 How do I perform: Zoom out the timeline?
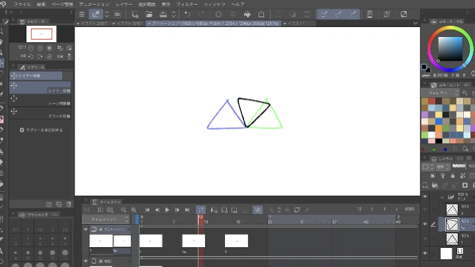[123, 210]
